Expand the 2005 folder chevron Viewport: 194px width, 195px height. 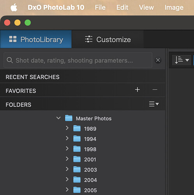click(67, 190)
